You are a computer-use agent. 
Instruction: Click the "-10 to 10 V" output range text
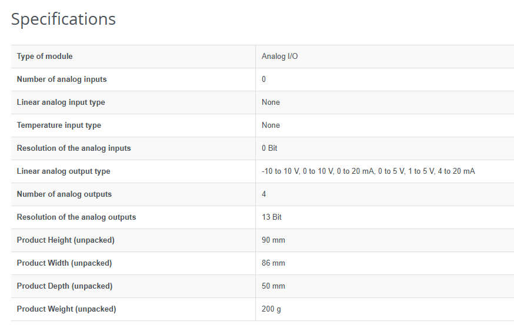tap(280, 171)
